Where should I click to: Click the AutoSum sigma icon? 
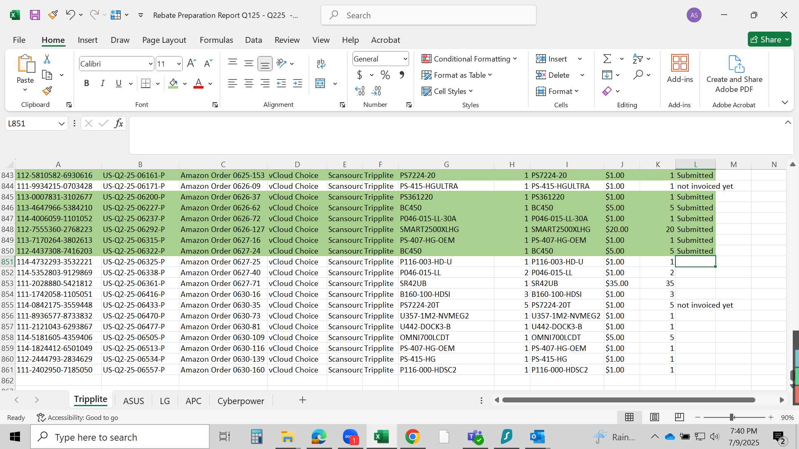pos(607,59)
